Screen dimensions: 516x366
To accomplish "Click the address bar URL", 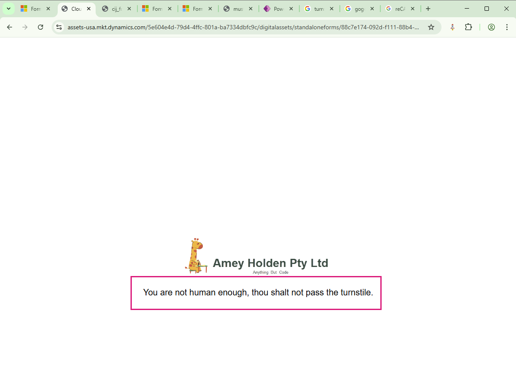I will click(x=243, y=27).
